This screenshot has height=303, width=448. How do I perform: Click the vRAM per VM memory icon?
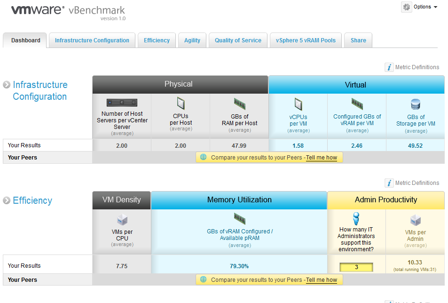pos(357,104)
